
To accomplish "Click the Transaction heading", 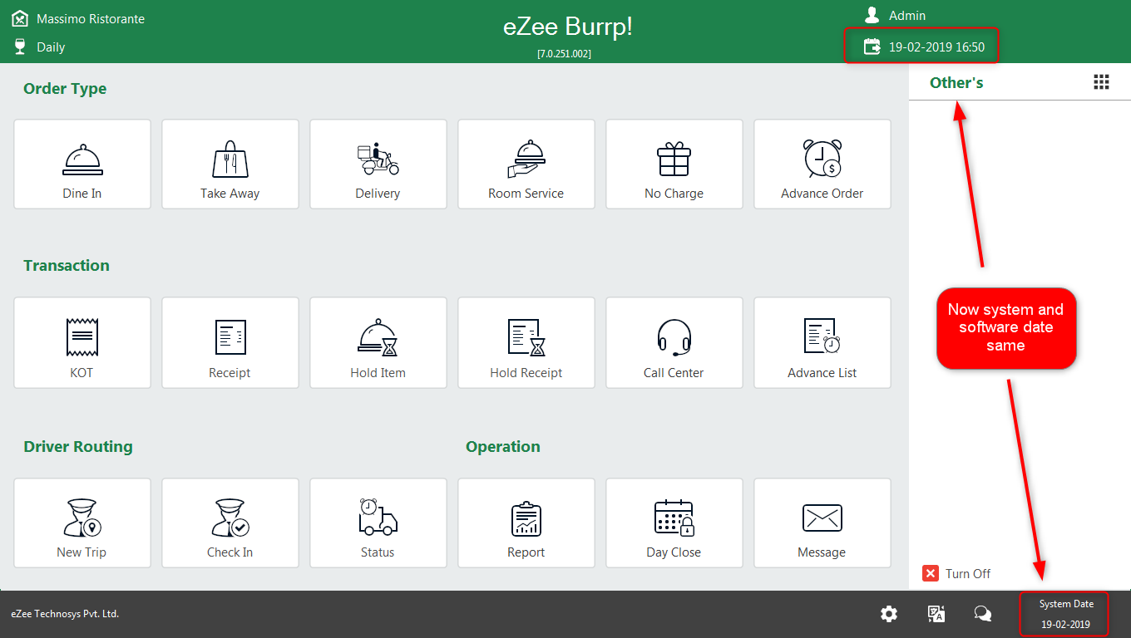I will pos(67,266).
